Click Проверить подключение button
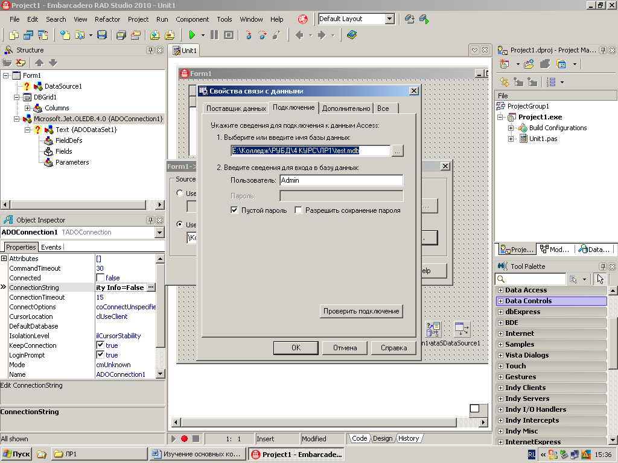The height and width of the screenshot is (463, 618). (x=362, y=311)
